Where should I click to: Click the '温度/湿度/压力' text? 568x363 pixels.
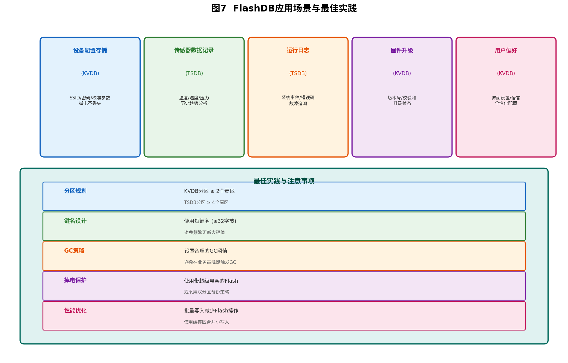point(194,98)
